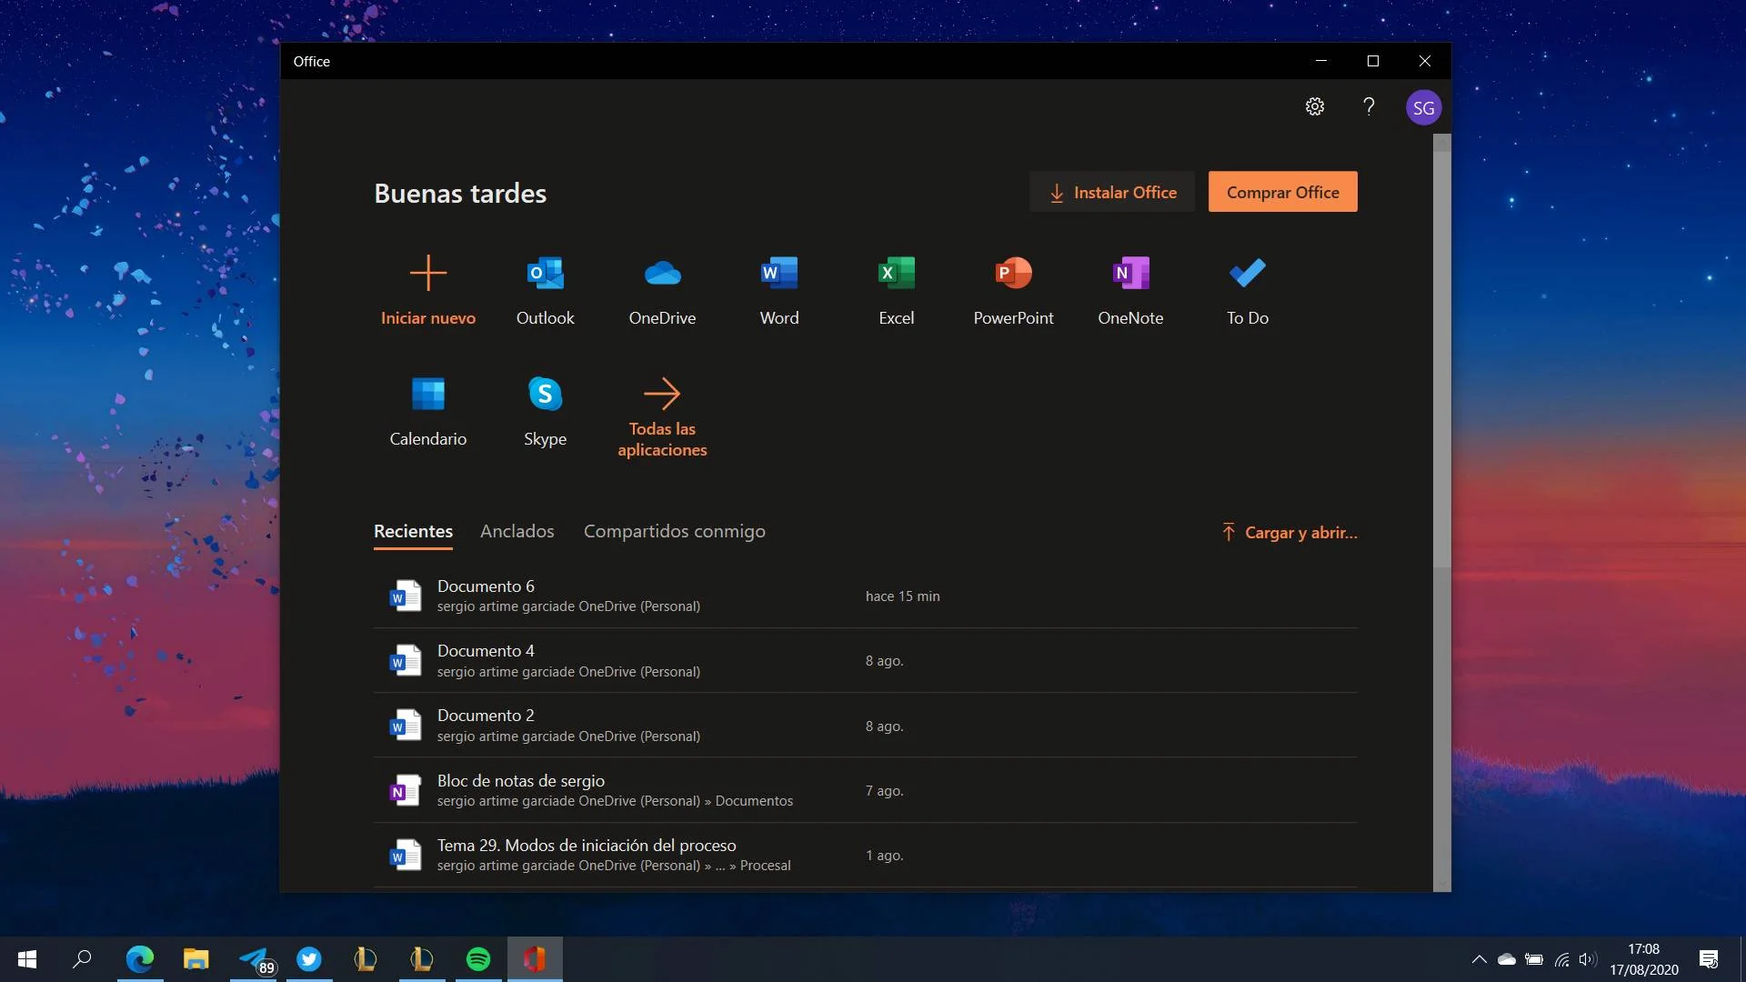Click the Office icon in taskbar
This screenshot has width=1746, height=982.
tap(535, 959)
